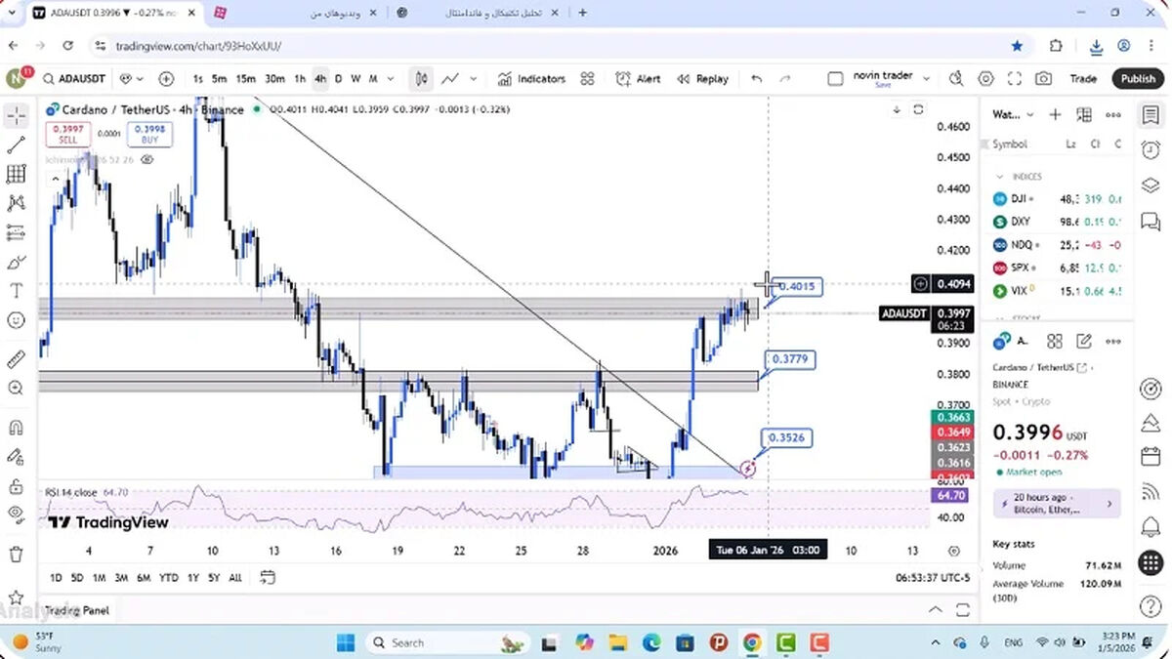Add a symbol to the watchlist plus

1055,114
